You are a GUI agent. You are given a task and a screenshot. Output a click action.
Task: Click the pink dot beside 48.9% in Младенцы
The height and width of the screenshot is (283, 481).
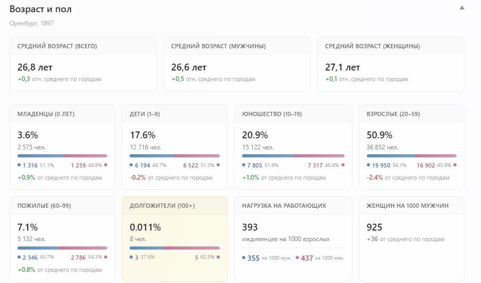click(106, 165)
